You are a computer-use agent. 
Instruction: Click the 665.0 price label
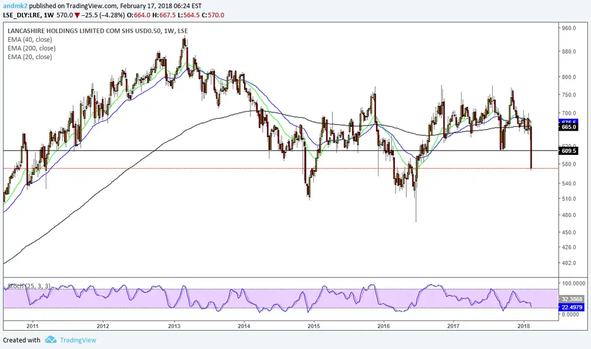point(568,127)
